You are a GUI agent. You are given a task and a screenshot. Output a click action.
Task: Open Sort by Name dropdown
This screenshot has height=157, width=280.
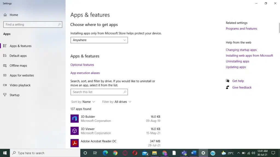point(83,102)
